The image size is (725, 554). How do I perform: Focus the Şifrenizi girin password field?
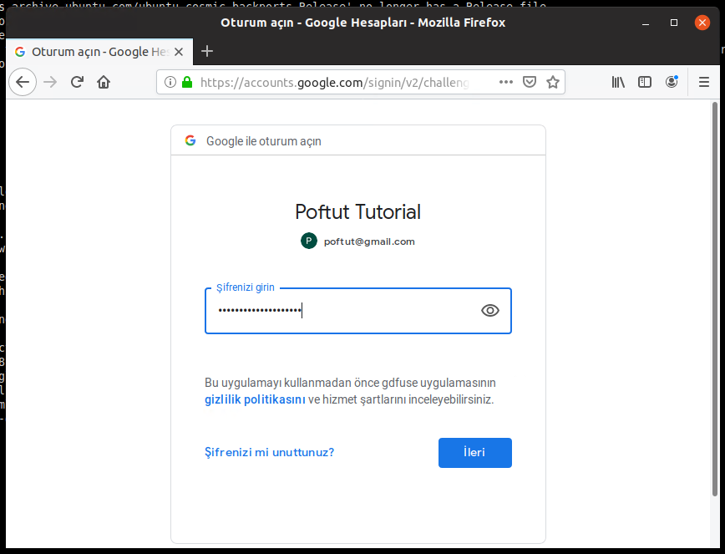[358, 311]
